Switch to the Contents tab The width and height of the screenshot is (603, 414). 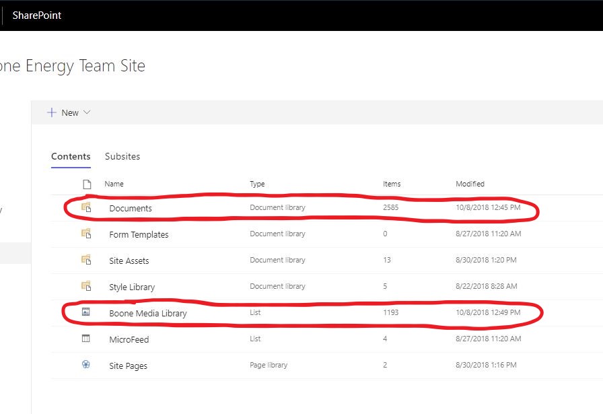(71, 157)
